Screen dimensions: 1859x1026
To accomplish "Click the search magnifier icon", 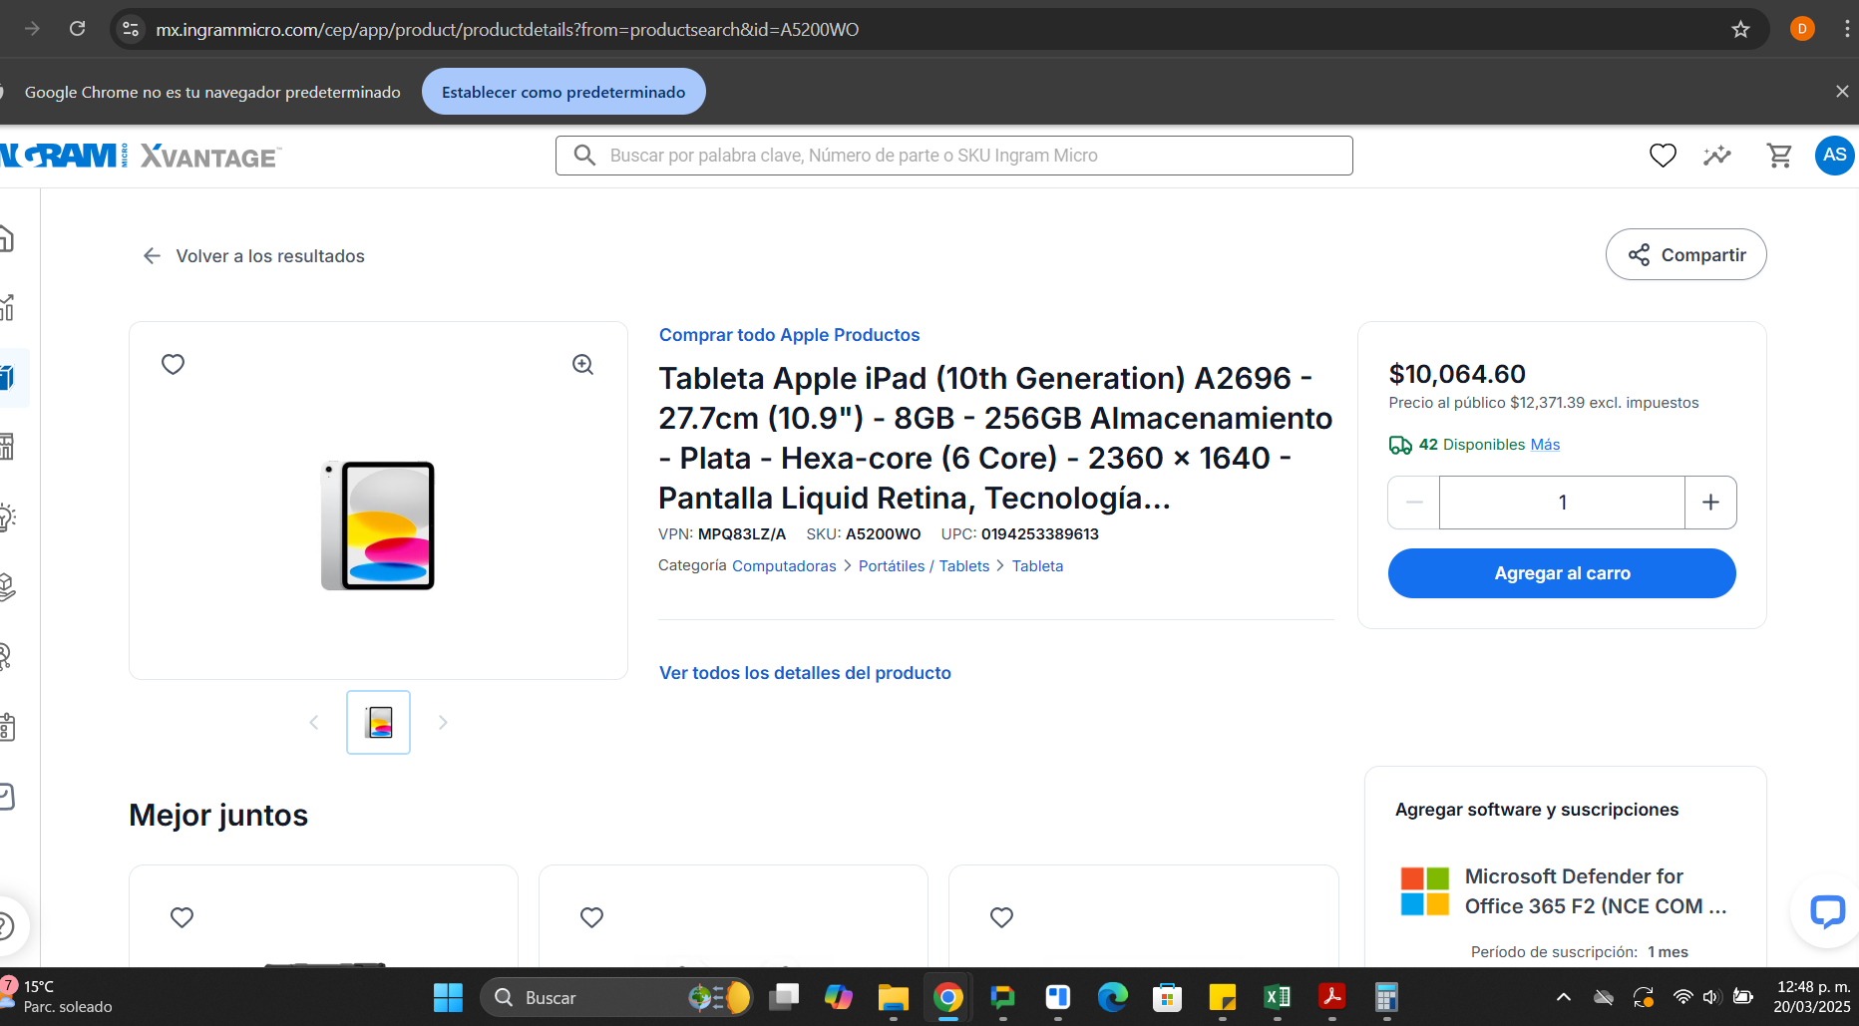I will pyautogui.click(x=585, y=156).
